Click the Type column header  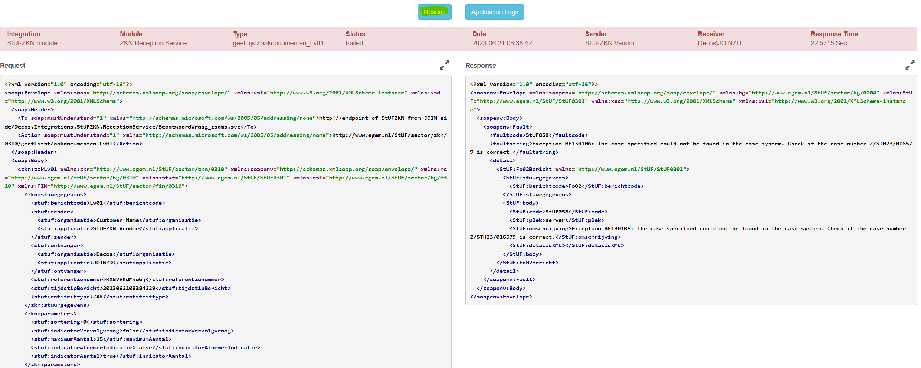pyautogui.click(x=240, y=34)
